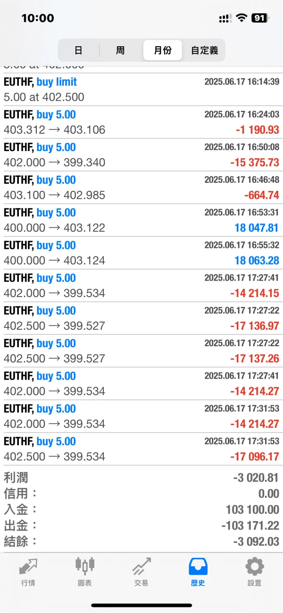Open the trade with loss -664.74
This screenshot has height=613, width=283.
click(x=141, y=187)
